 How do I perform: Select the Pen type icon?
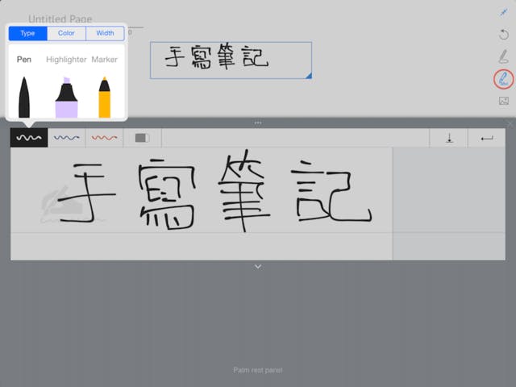click(x=24, y=96)
